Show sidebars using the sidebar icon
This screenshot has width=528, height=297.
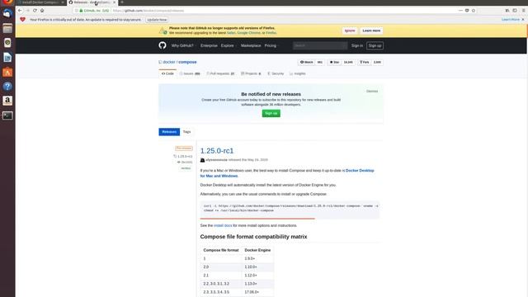tap(515, 11)
